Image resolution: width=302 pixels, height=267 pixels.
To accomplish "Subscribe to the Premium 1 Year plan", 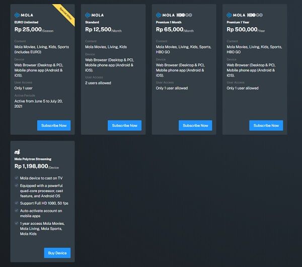I will tap(266, 125).
